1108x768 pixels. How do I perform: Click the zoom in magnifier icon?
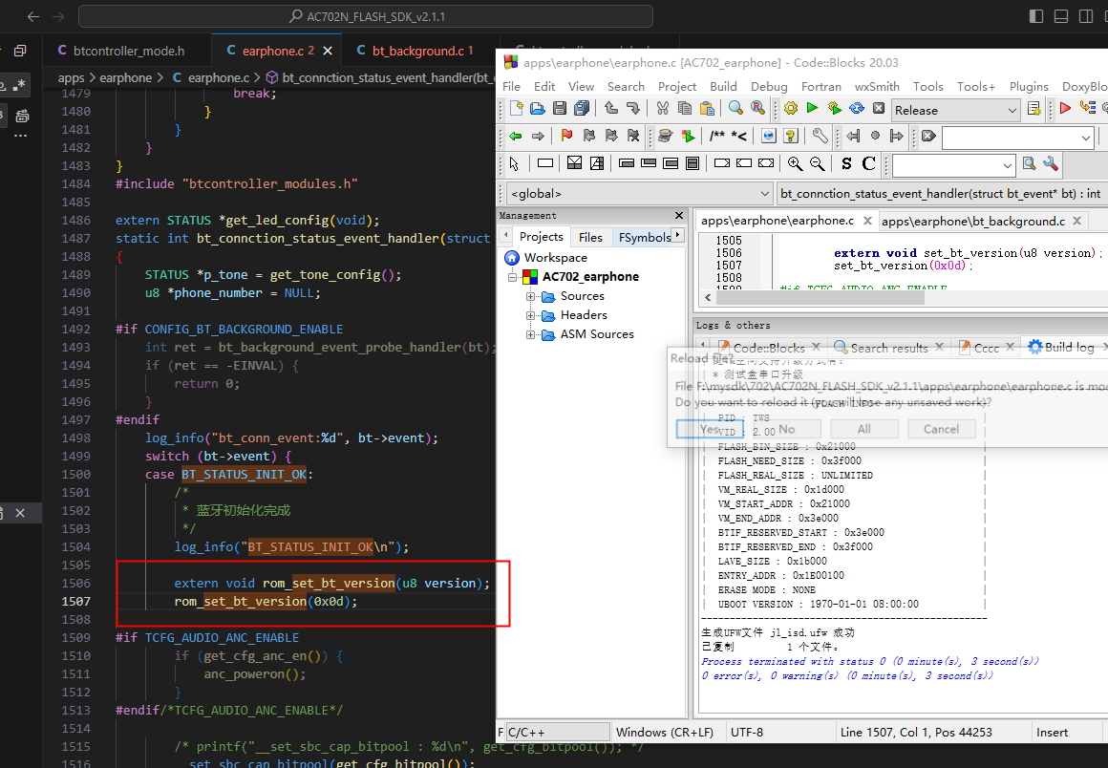pyautogui.click(x=795, y=163)
